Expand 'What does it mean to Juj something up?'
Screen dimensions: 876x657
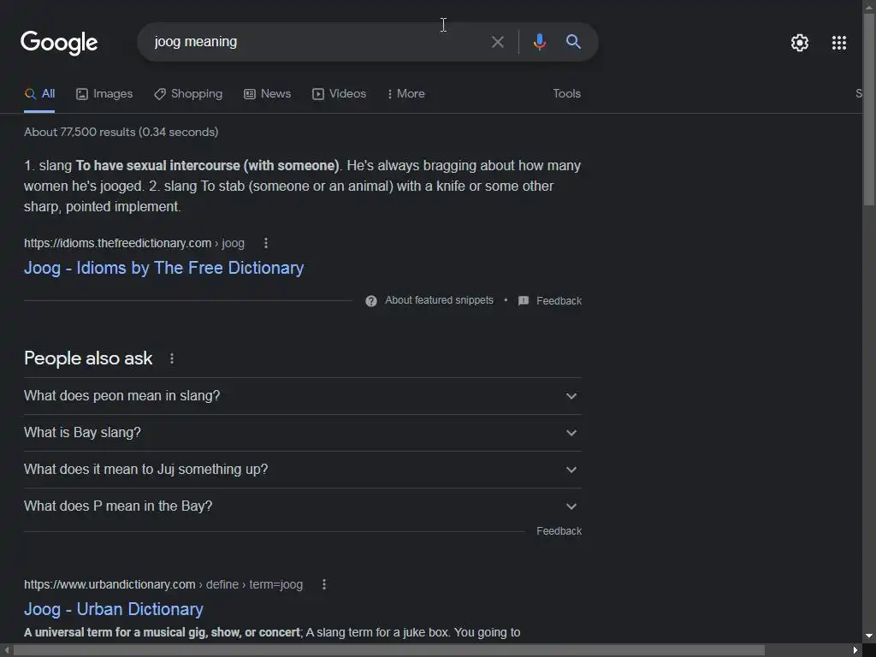tap(303, 470)
